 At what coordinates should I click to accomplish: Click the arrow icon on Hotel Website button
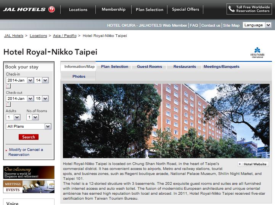pos(240,164)
